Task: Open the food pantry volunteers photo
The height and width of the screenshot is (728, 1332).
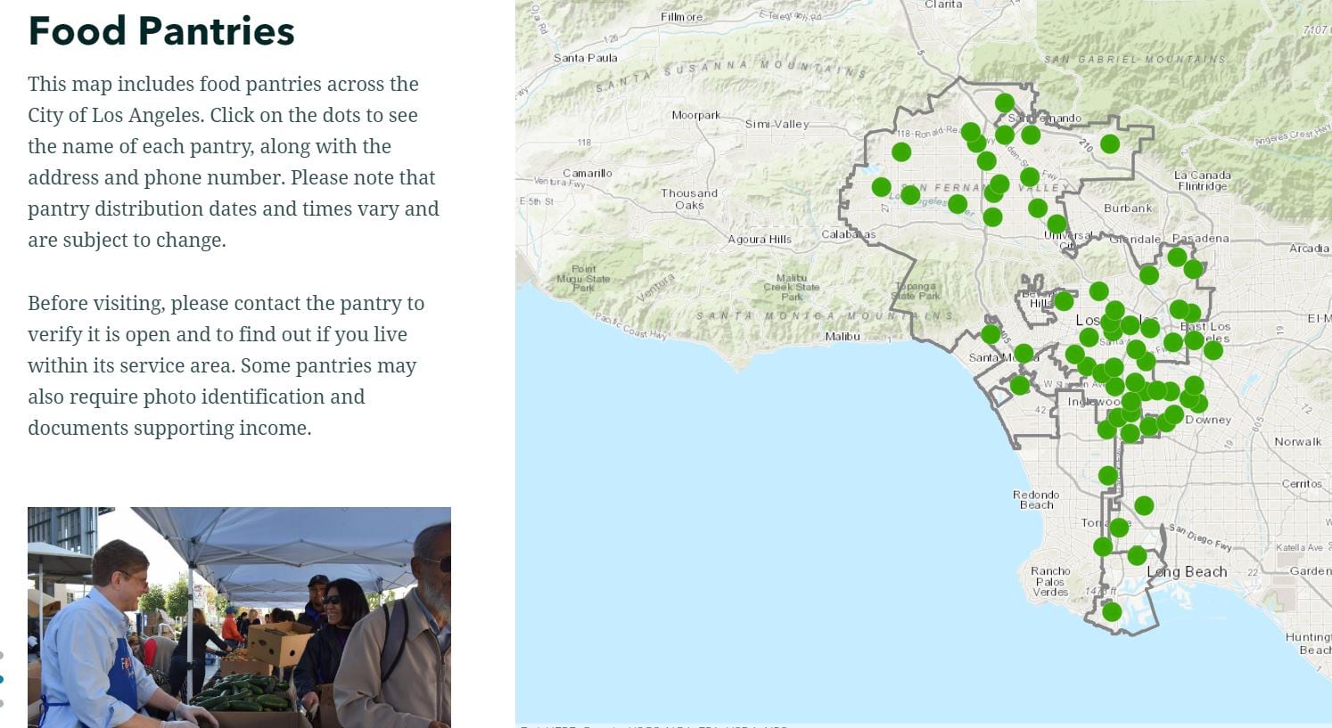Action: [239, 617]
